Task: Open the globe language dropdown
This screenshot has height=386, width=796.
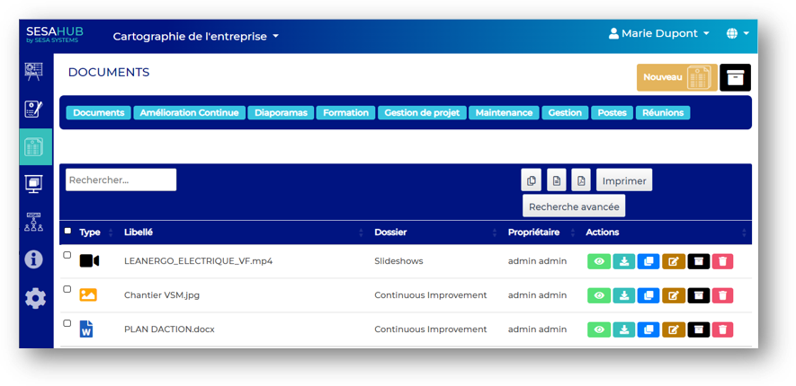Action: 738,33
